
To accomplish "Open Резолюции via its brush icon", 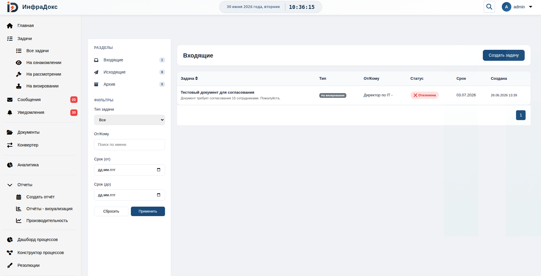I will (10, 265).
